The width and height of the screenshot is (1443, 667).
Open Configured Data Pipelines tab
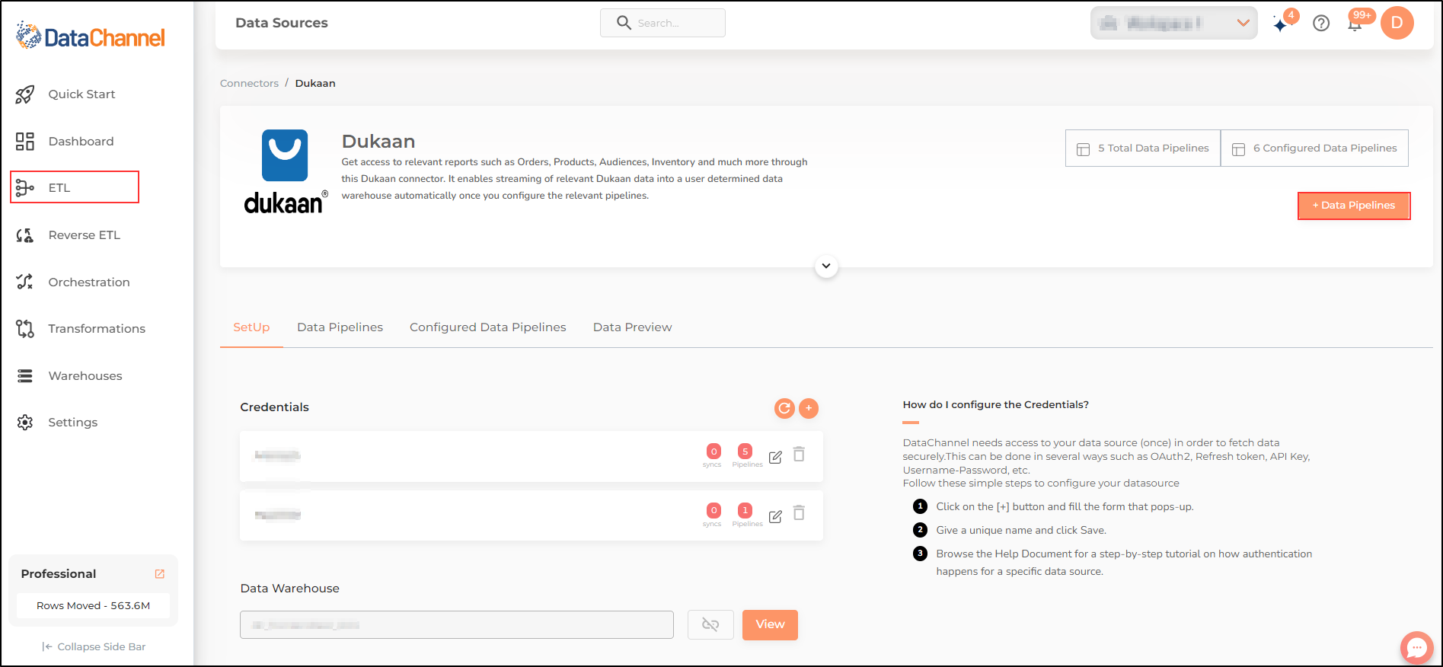coord(488,327)
